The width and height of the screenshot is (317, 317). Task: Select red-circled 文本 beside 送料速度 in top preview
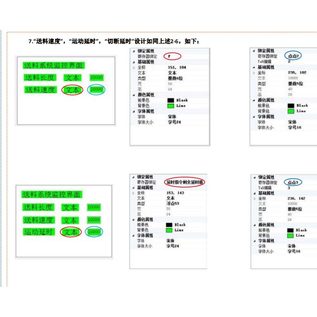click(72, 90)
